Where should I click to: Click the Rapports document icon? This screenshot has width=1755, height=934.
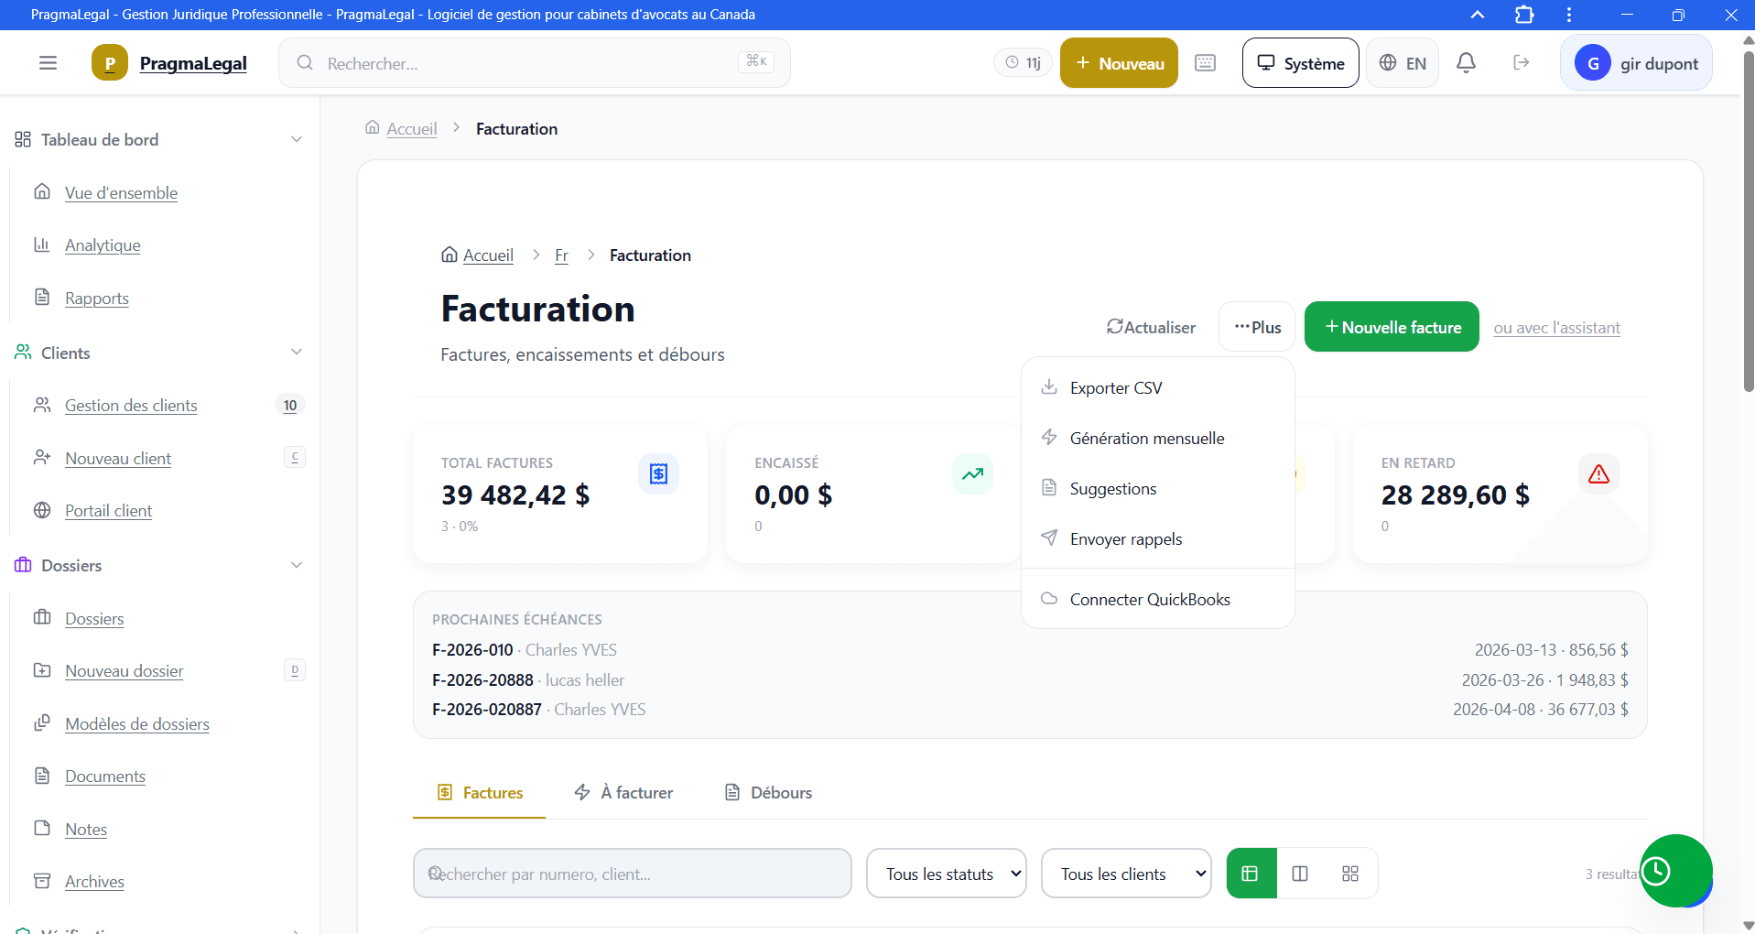click(x=42, y=297)
